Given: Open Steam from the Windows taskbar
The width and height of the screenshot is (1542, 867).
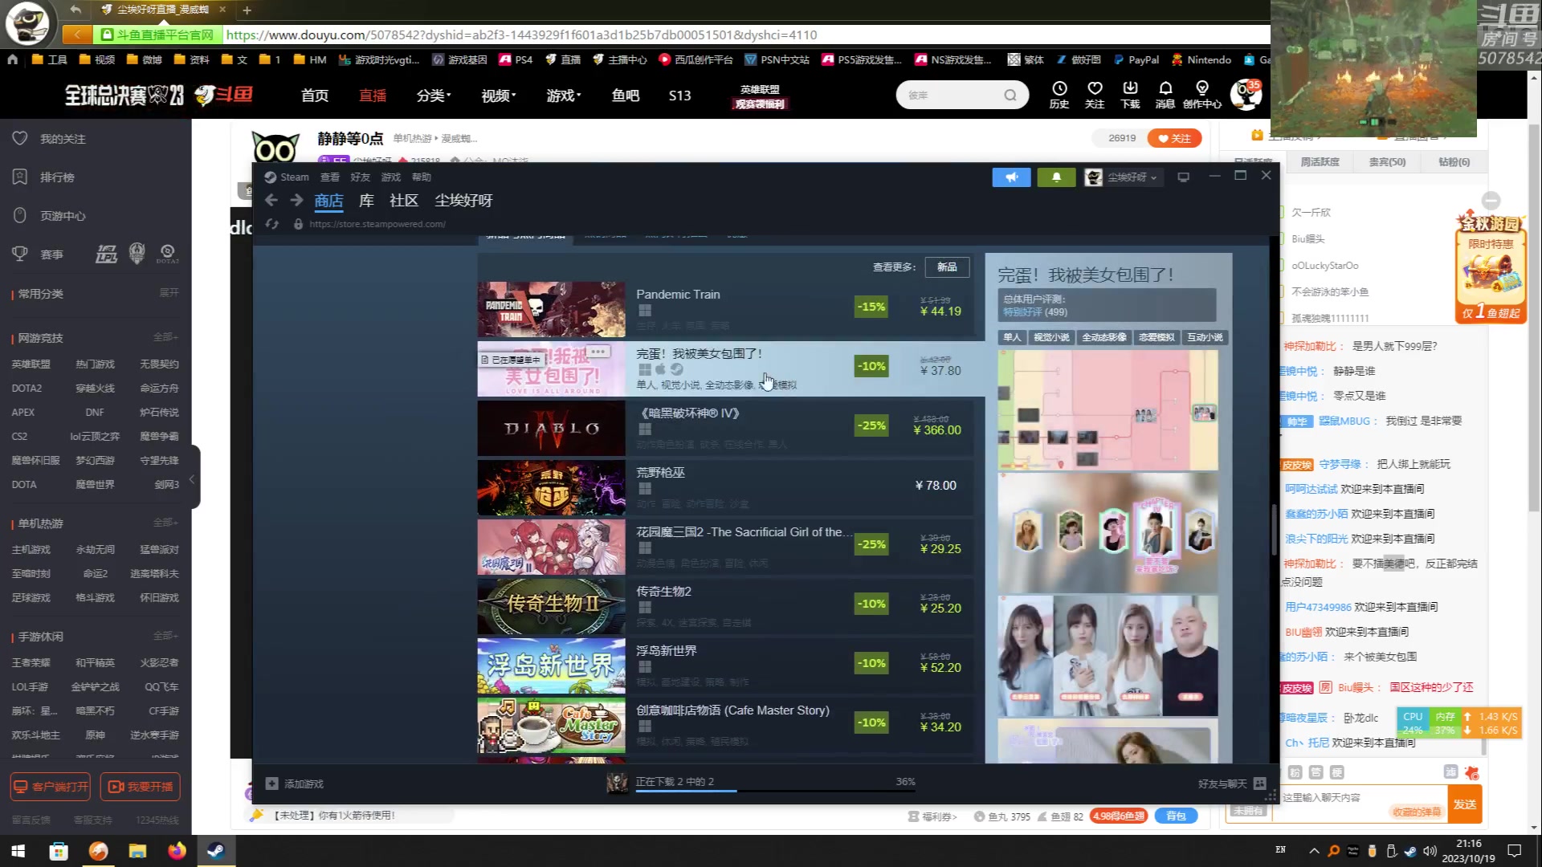Looking at the screenshot, I should click(x=216, y=851).
